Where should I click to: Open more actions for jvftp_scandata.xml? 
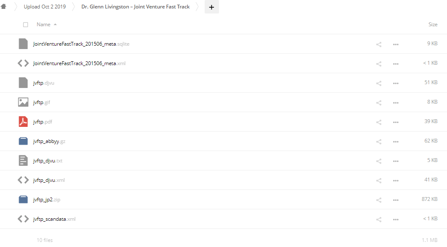(396, 220)
